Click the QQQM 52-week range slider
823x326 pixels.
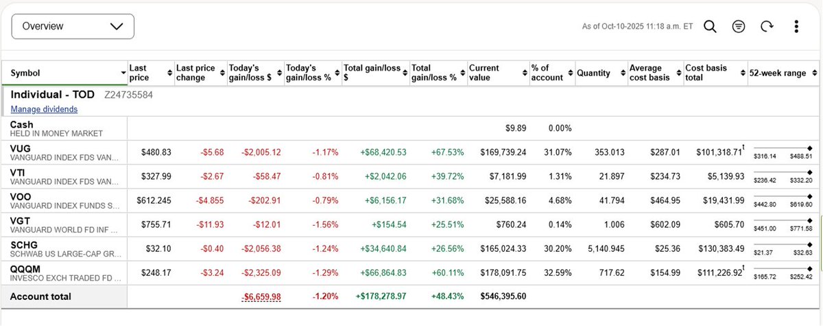click(x=783, y=269)
